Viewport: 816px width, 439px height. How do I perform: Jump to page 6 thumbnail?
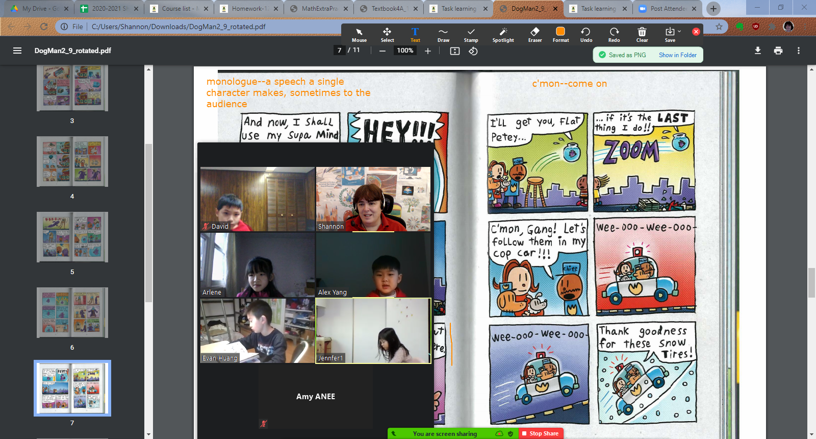(72, 312)
